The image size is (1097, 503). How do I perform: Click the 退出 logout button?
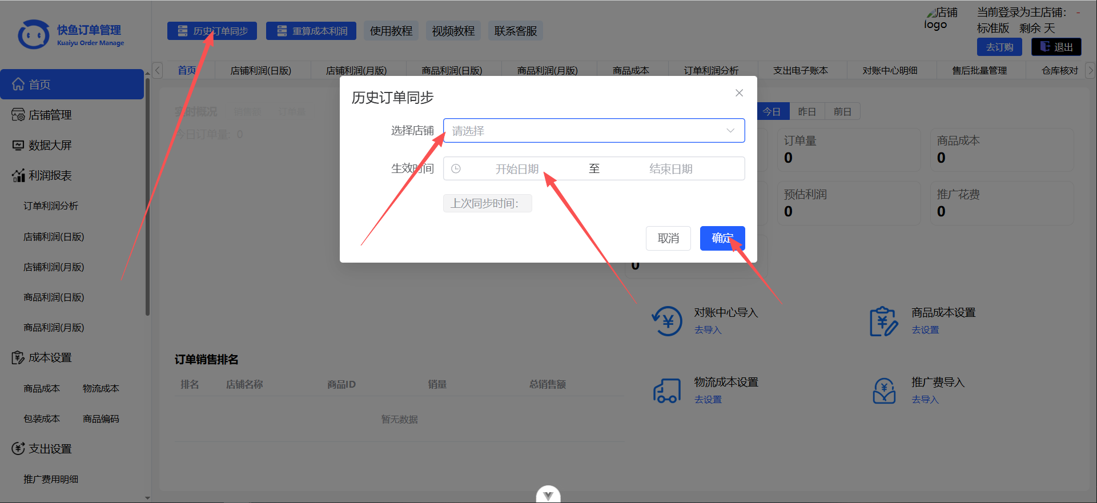[1056, 47]
